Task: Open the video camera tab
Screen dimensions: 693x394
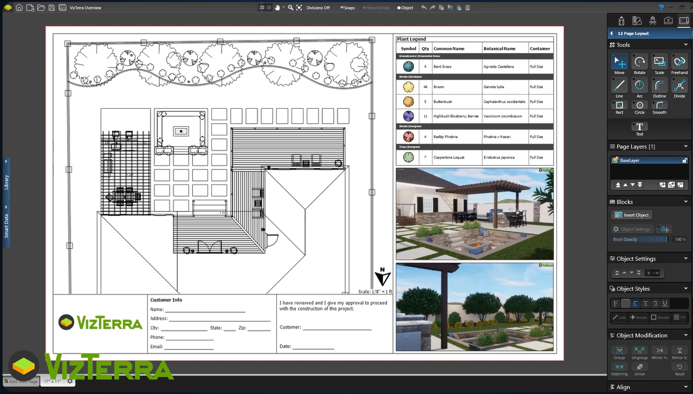Action: pos(668,21)
